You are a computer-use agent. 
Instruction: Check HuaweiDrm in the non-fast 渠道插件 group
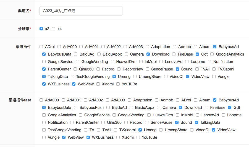point(112,62)
